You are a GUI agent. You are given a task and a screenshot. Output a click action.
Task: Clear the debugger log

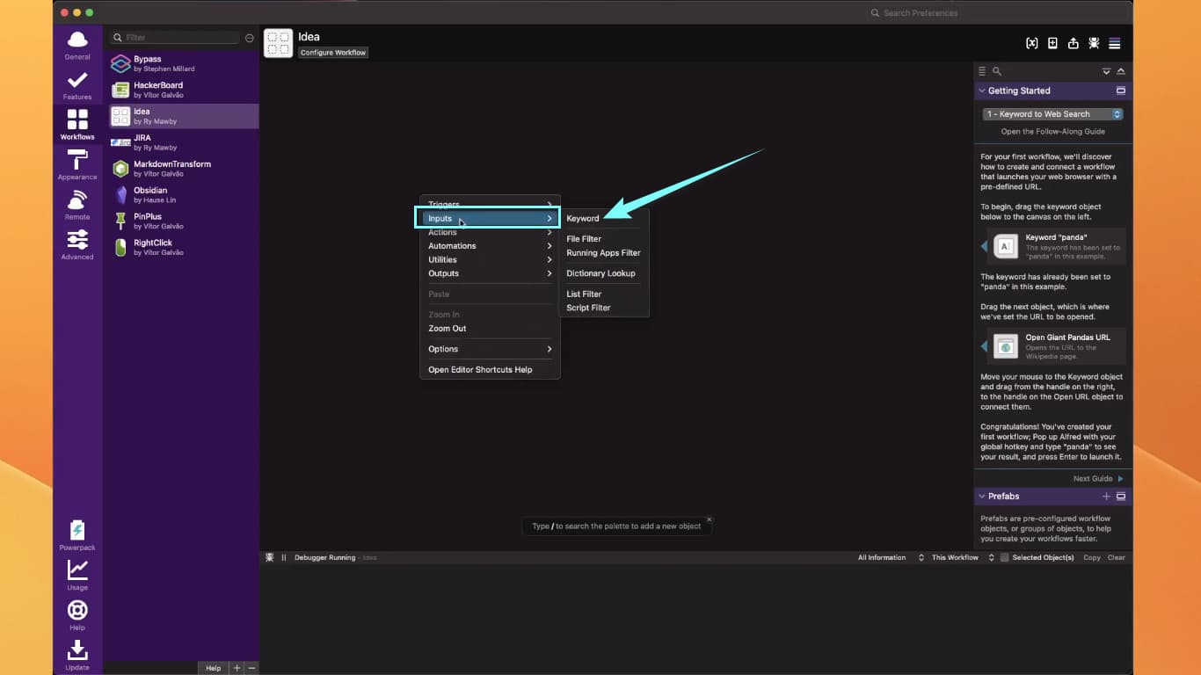click(1116, 557)
